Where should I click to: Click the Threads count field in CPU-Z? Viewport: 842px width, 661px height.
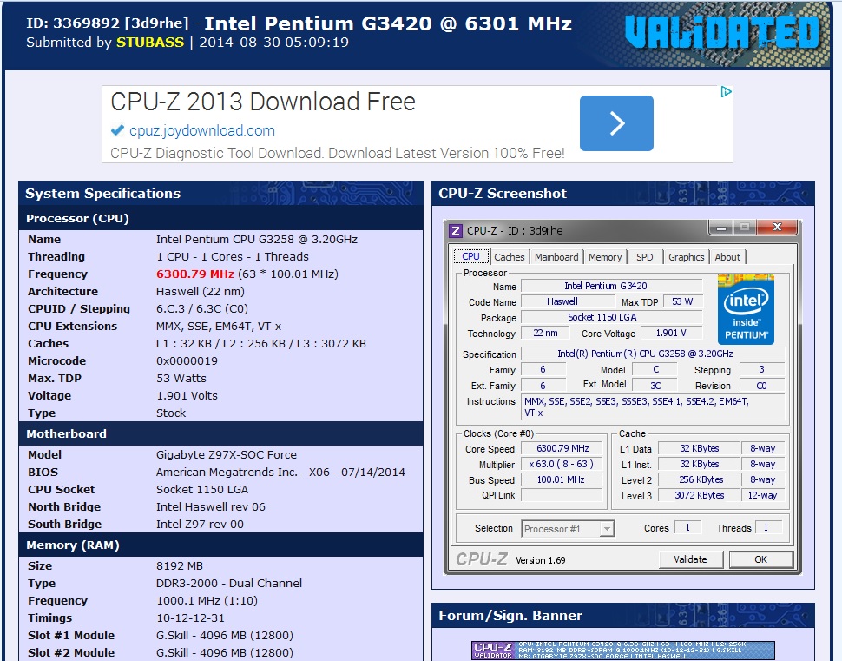(768, 528)
